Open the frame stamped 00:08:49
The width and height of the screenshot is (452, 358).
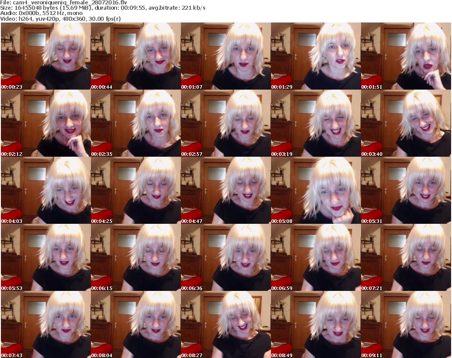click(316, 324)
